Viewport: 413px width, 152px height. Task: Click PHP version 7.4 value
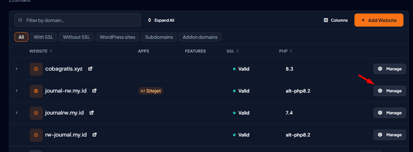click(289, 113)
